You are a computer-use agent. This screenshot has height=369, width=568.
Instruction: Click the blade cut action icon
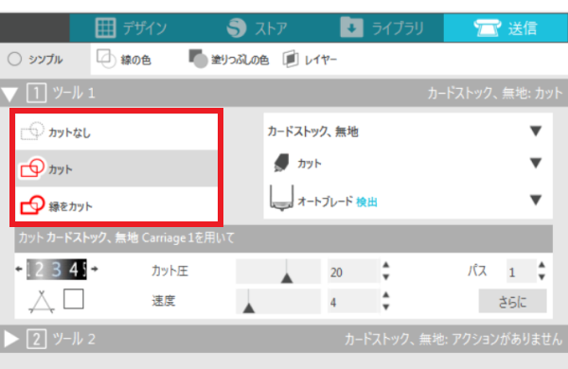[x=282, y=163]
